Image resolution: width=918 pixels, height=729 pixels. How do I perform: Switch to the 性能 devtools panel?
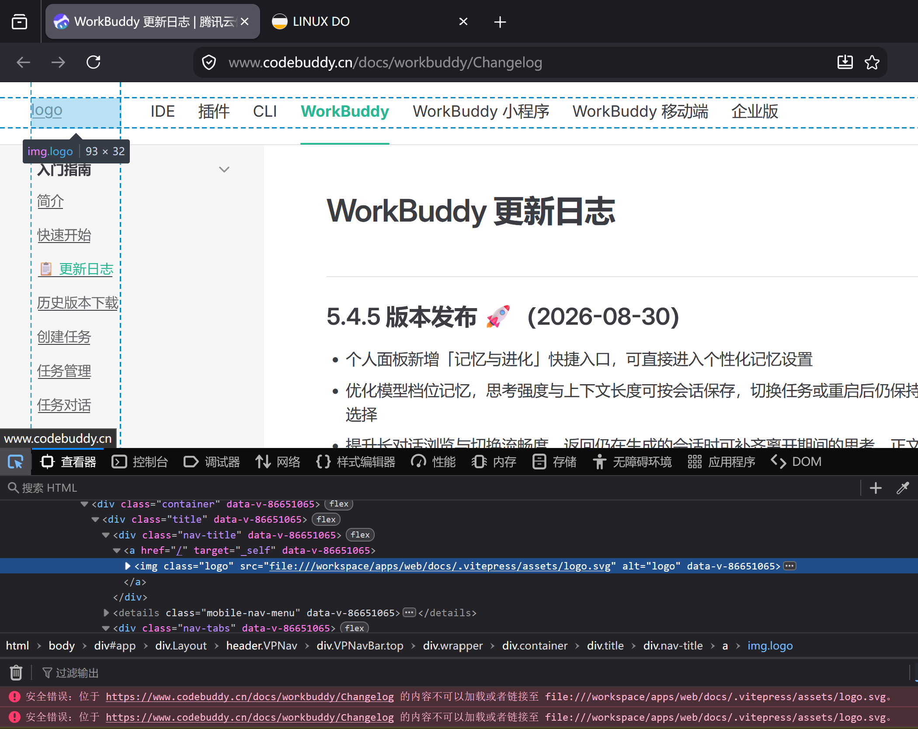pyautogui.click(x=433, y=462)
